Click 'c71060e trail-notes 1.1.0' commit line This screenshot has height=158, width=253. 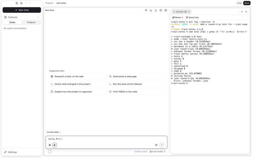point(187,29)
